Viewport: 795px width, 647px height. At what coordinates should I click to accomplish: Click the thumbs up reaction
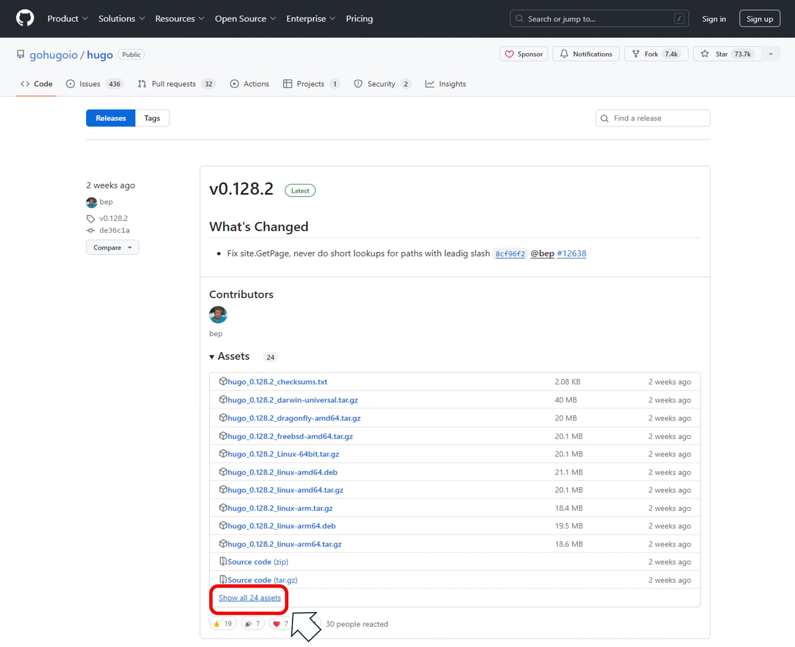pyautogui.click(x=223, y=624)
